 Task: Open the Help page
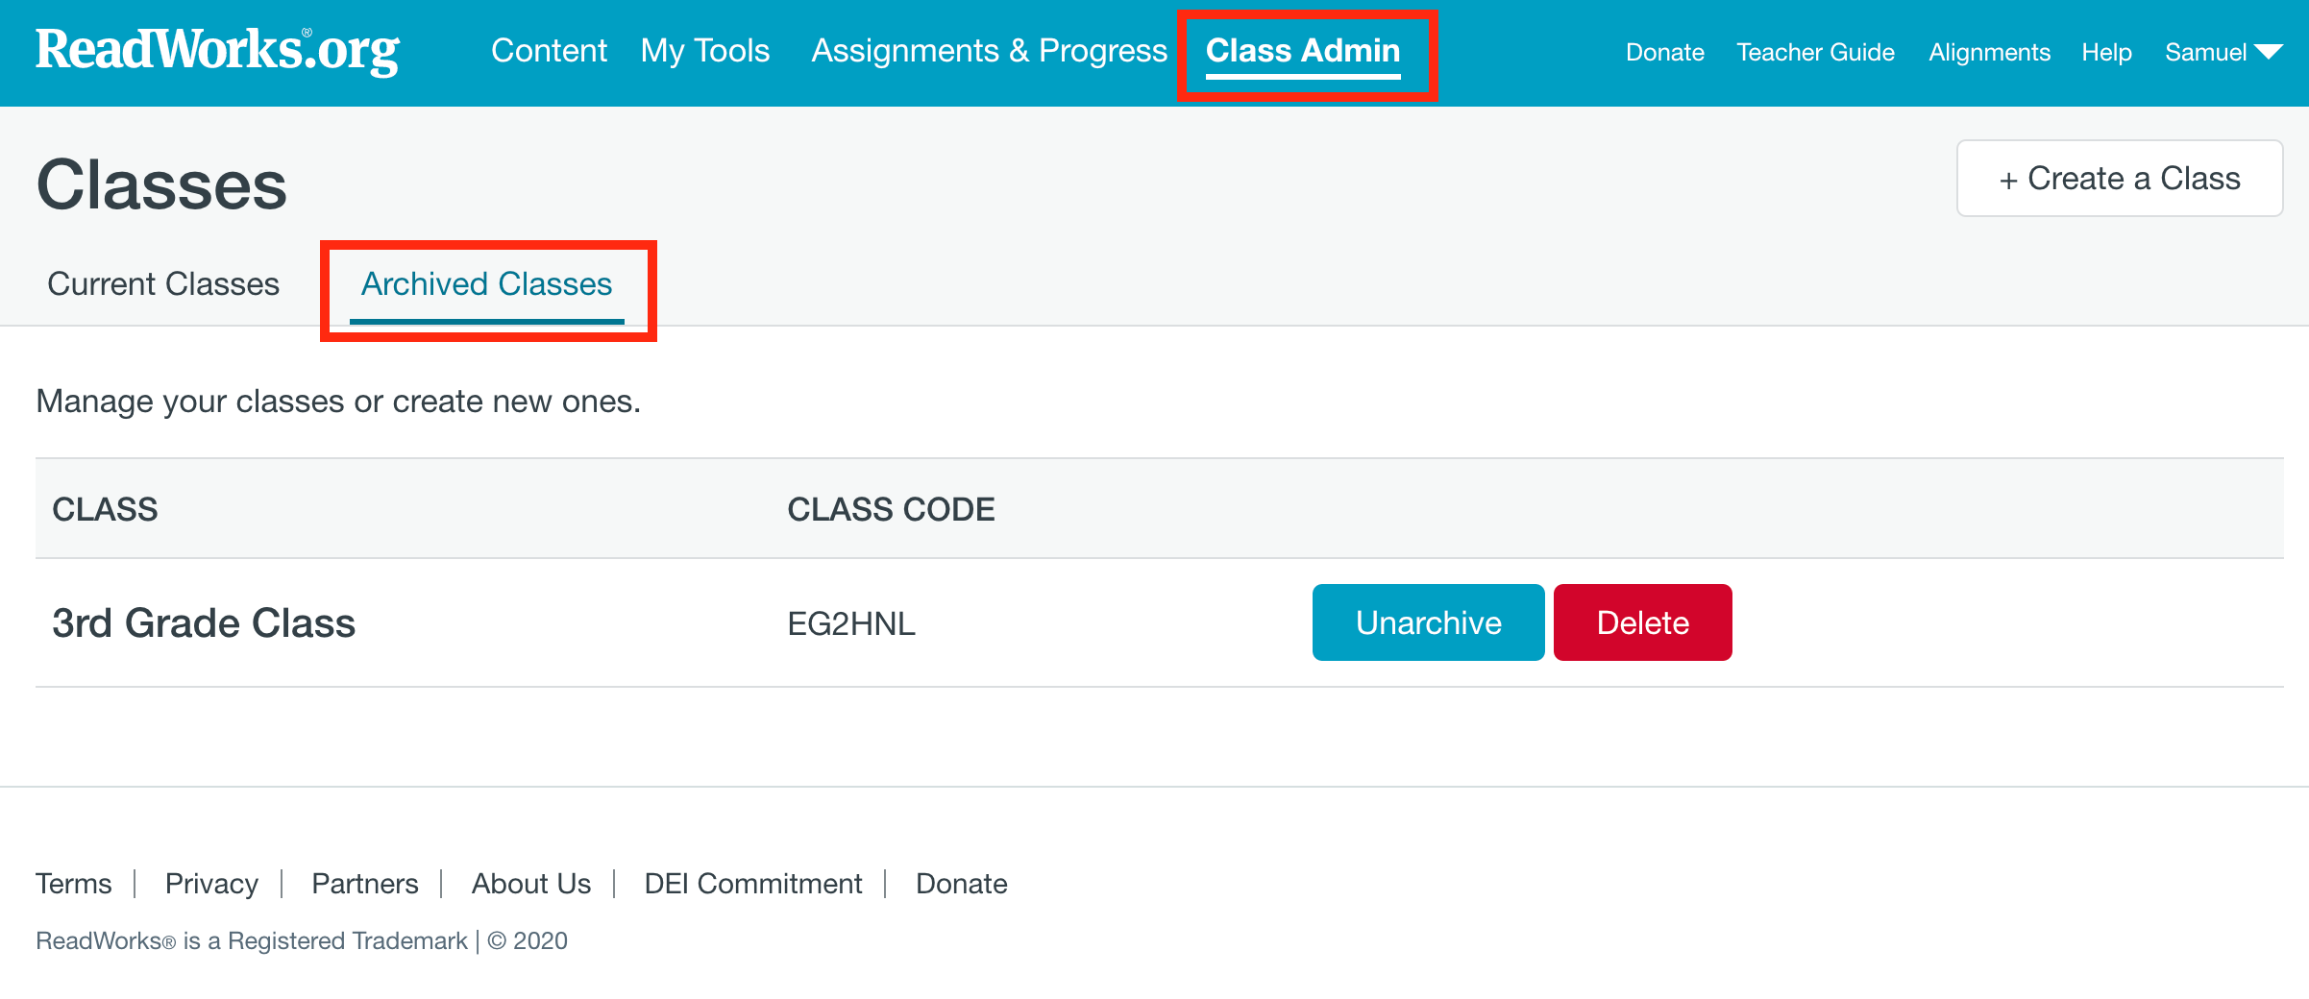click(2106, 52)
